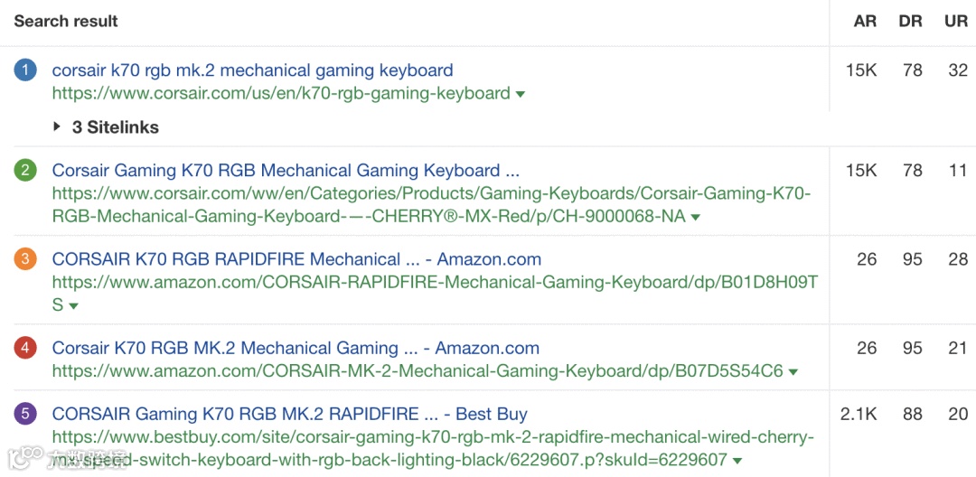Click the red position 4 rank badge
Screen dimensions: 976x477
pos(25,349)
